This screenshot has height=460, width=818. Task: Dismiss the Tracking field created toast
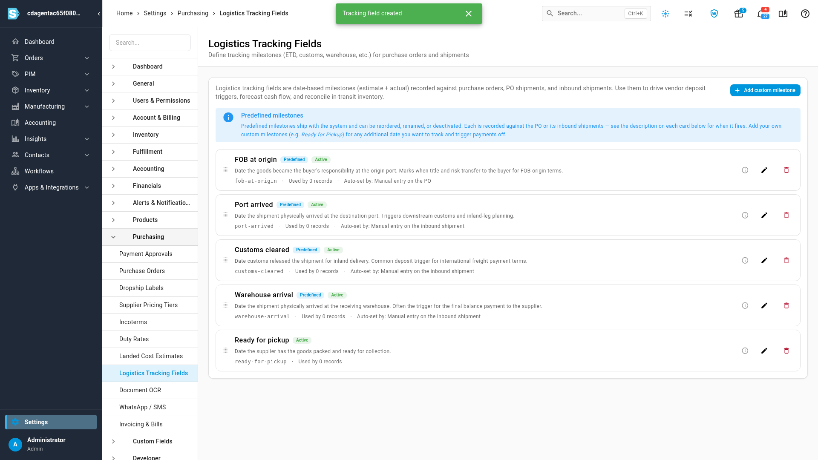pos(469,14)
